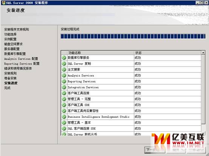Image resolution: width=209 pixels, height=156 pixels.
Task: Click the installation progress bar
Action: pyautogui.click(x=133, y=36)
